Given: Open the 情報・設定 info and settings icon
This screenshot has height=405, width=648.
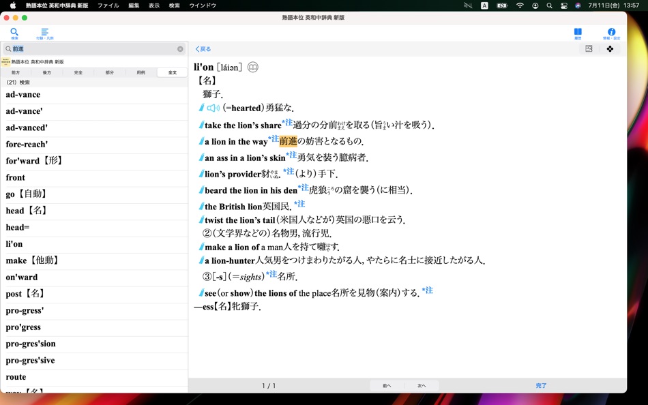Looking at the screenshot, I should [612, 33].
